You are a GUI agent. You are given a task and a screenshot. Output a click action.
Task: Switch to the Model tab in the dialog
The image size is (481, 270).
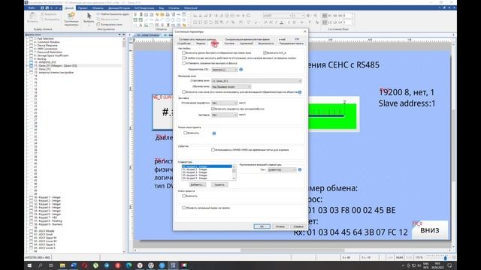click(201, 43)
